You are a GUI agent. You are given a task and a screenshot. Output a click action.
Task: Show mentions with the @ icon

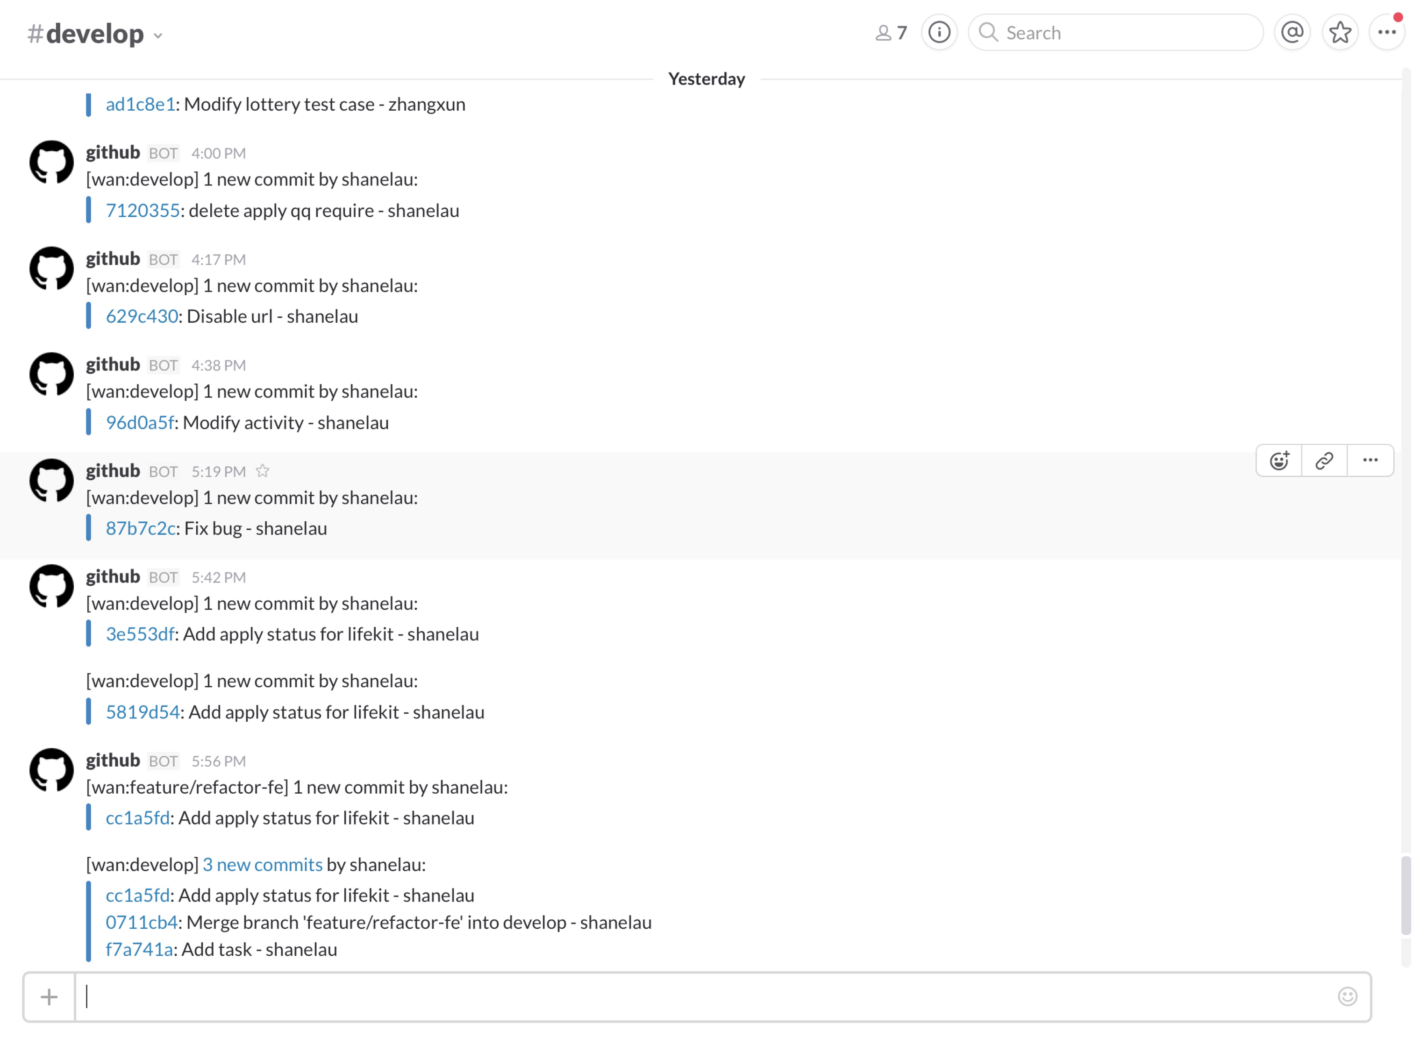pyautogui.click(x=1292, y=32)
